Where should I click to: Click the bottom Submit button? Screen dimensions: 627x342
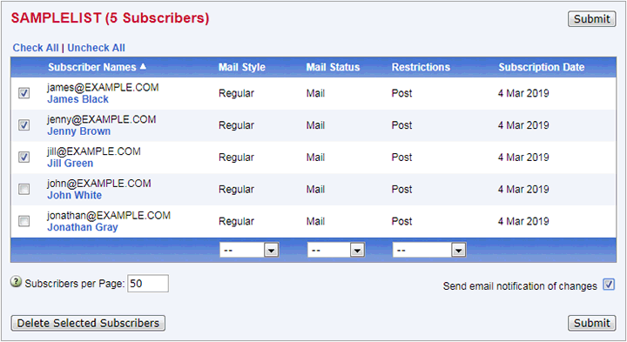[592, 323]
